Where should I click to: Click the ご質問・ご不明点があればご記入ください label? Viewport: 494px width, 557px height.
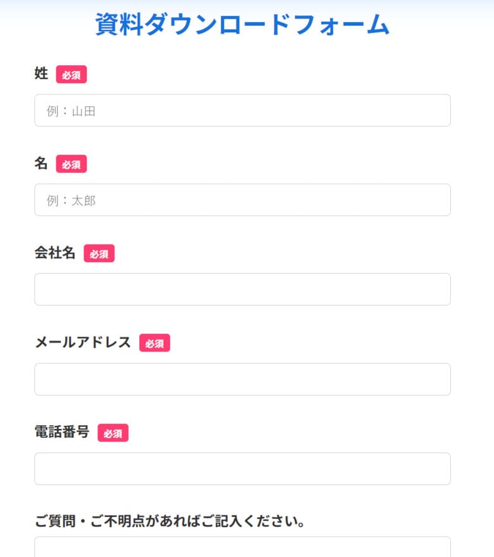pos(170,521)
